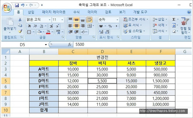
Task: Open customize quick access toolbar dropdown
Action: click(x=42, y=5)
